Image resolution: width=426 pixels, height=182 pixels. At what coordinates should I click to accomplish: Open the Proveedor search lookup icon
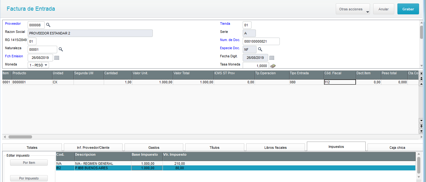coord(48,25)
